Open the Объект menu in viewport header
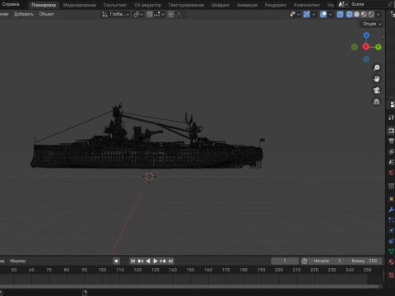 pos(46,14)
